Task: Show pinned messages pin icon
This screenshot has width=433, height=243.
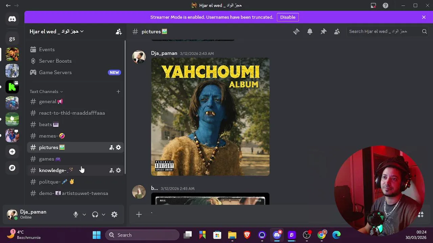Action: coord(323,31)
